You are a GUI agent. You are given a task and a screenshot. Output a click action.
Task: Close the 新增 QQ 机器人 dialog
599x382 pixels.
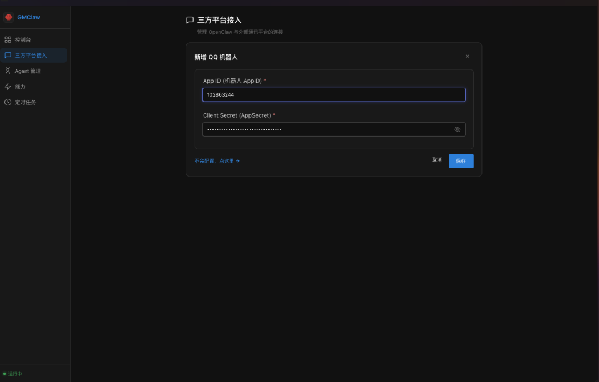[x=467, y=56]
